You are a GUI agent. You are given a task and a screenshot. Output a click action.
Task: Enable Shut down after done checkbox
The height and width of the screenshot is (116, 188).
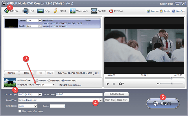(x=20, y=111)
